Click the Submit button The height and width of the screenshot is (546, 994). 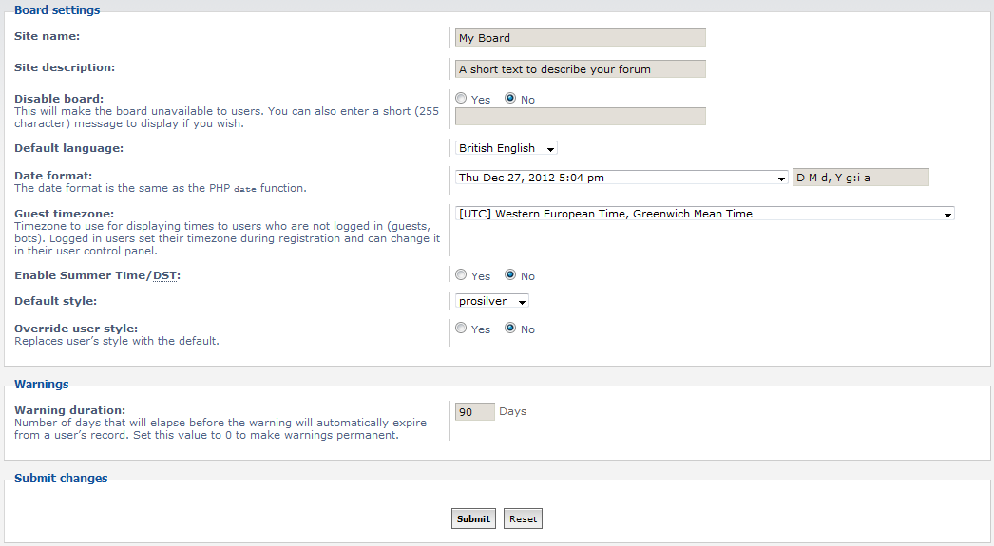(473, 518)
